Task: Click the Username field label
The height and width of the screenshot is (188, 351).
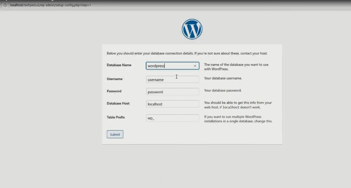Action: [x=115, y=79]
